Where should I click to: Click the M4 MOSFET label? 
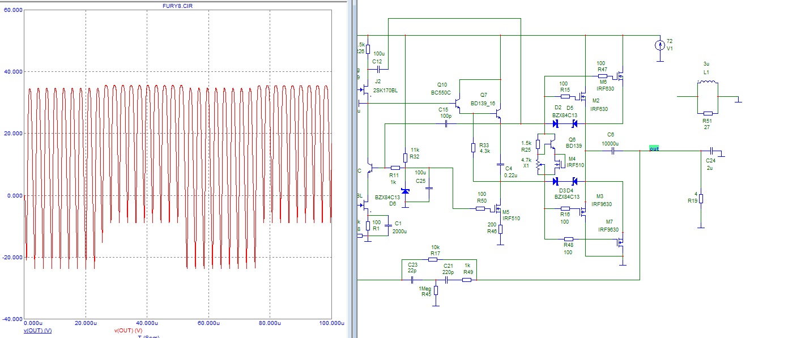click(x=572, y=159)
